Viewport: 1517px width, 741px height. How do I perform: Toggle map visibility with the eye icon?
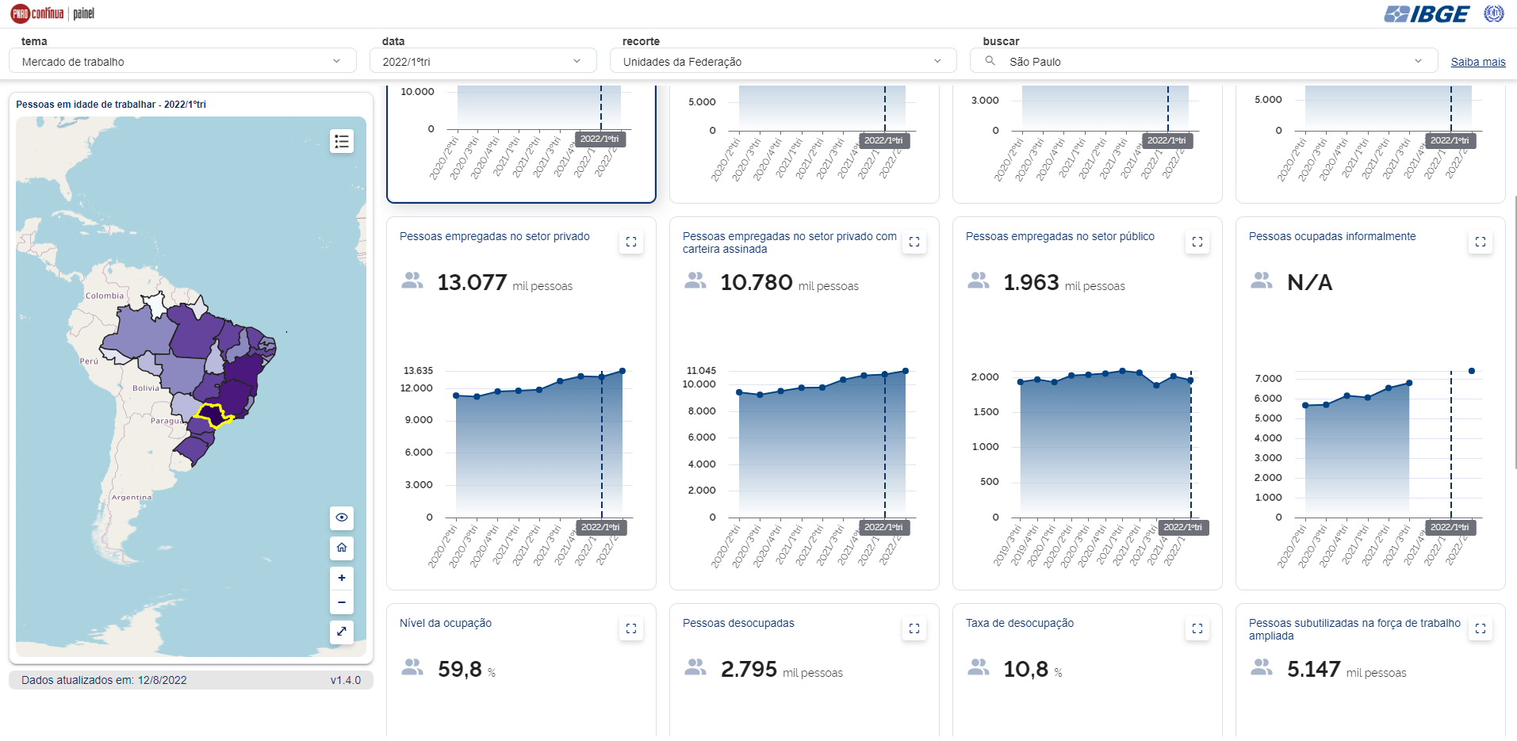pyautogui.click(x=342, y=518)
